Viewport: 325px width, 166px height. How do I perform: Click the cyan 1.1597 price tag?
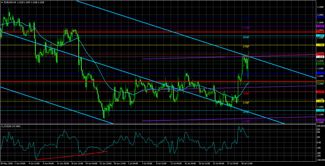pos(320,36)
